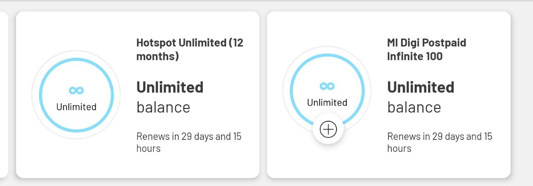Open the Hotspot Unlimited (12 months) title
533x186 pixels.
tap(190, 49)
